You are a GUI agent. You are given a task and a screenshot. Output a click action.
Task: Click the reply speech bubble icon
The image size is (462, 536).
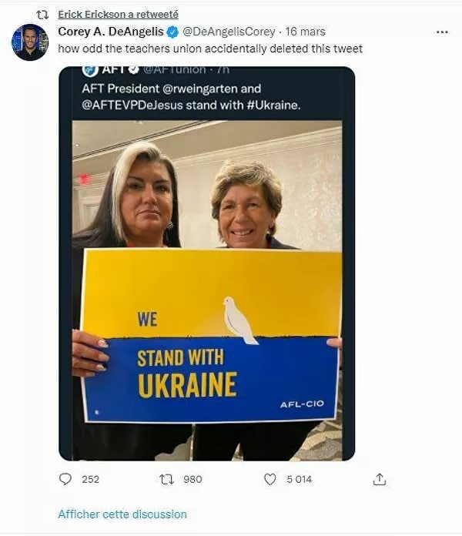(x=65, y=479)
